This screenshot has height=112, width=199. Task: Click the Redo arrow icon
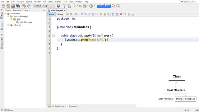[x=29, y=6]
